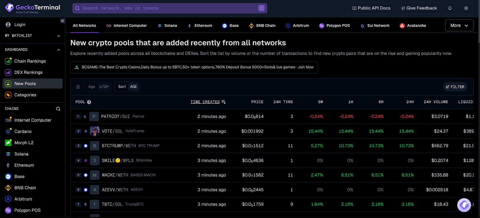Viewport: 480px width, 218px height.
Task: Select Arbitrum in sidebar list
Action: 32,199
